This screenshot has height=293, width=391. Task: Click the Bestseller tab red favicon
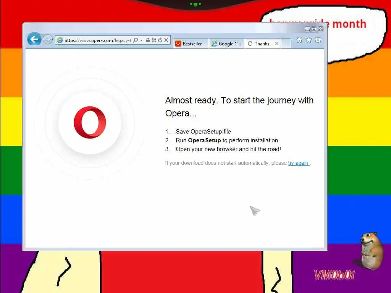tap(178, 44)
